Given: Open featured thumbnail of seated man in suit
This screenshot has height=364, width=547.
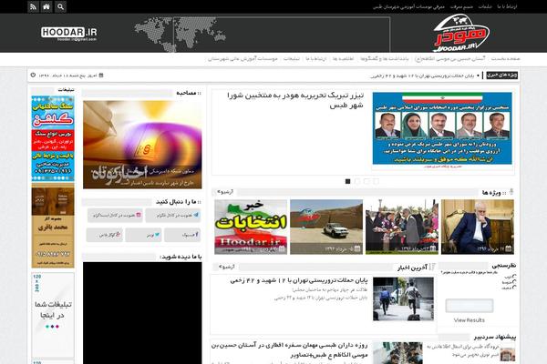Looking at the screenshot, I should [x=478, y=227].
